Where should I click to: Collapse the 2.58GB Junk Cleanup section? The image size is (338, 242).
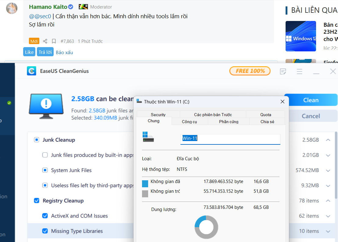click(x=328, y=140)
